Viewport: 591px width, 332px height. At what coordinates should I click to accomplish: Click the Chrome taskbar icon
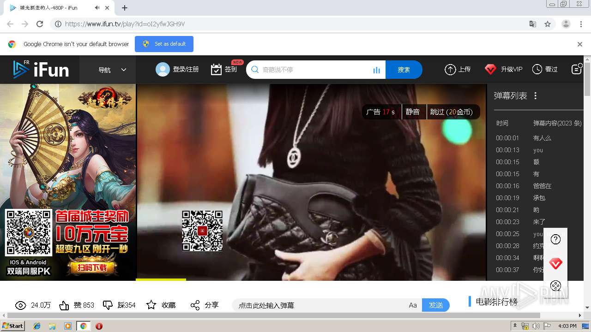83,326
